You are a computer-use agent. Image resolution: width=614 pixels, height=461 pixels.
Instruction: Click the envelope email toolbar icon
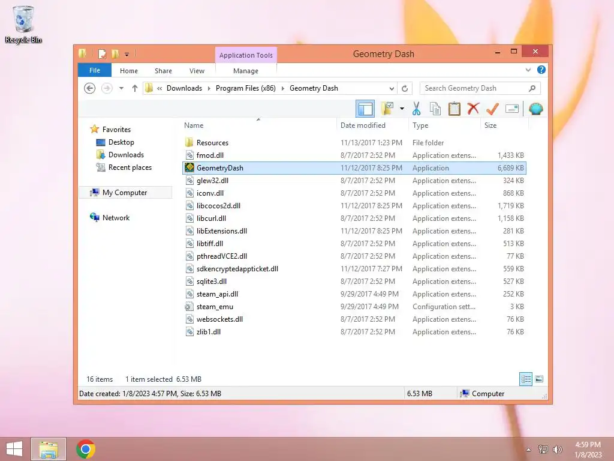point(512,109)
